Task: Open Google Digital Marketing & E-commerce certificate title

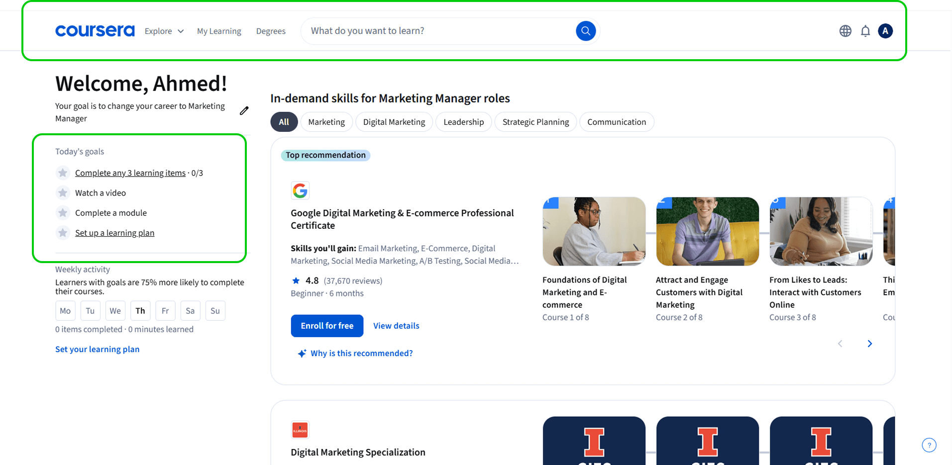Action: pyautogui.click(x=402, y=219)
